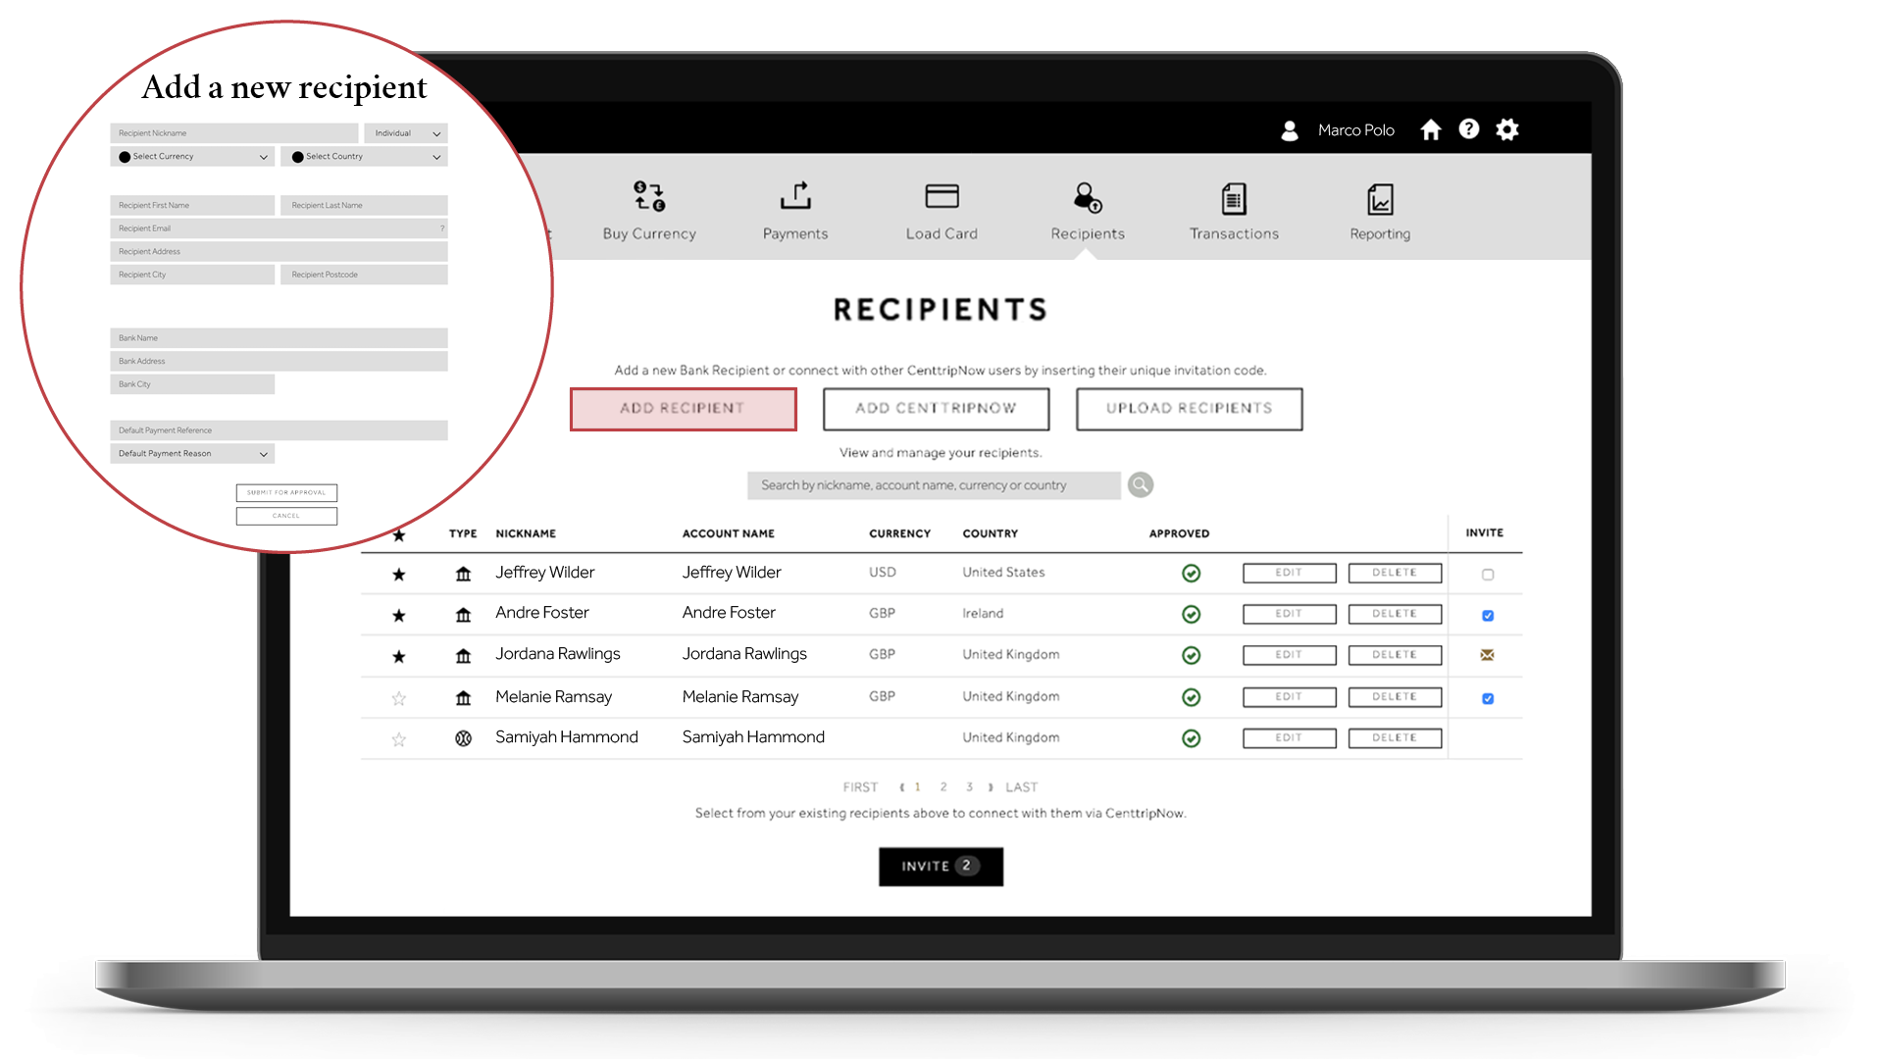Toggle star favorite for Melanie Ramsay
The height and width of the screenshot is (1059, 1883).
[x=399, y=695]
